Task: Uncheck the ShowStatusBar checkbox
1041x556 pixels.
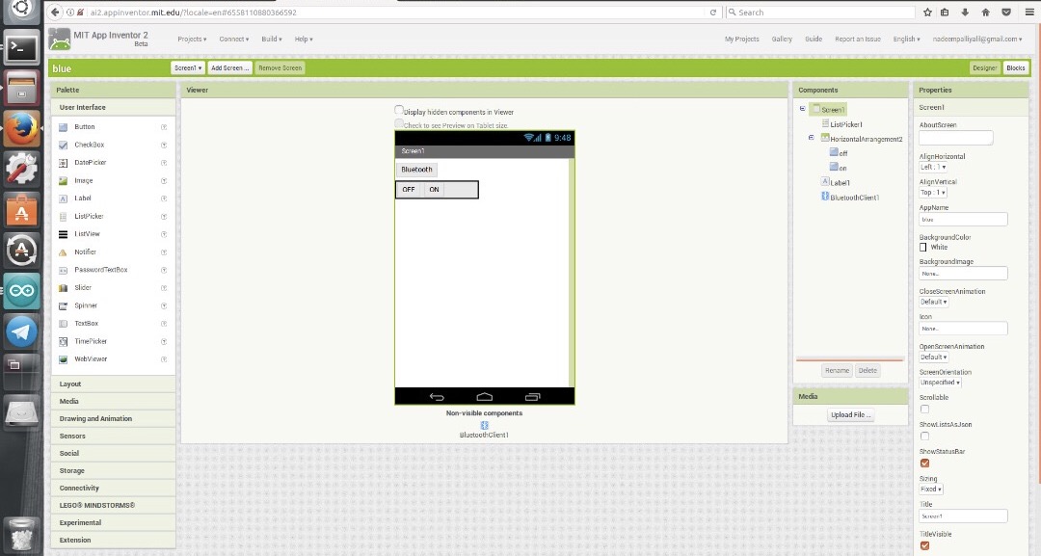Action: pos(924,463)
